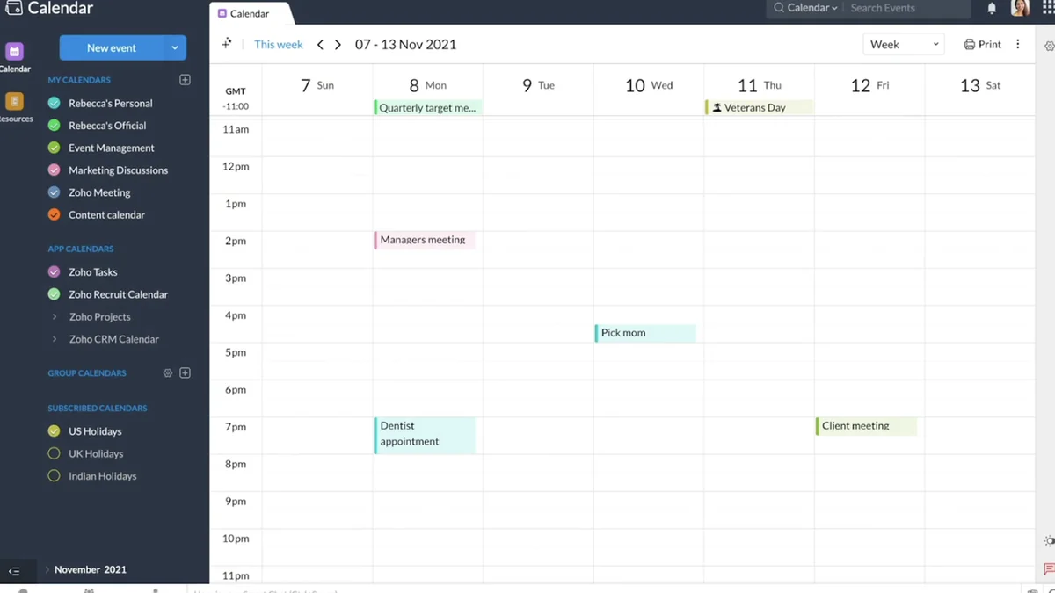The height and width of the screenshot is (593, 1055).
Task: Open the notifications bell icon
Action: (x=992, y=9)
